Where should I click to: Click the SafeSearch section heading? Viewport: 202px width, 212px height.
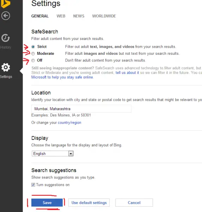pos(45,32)
